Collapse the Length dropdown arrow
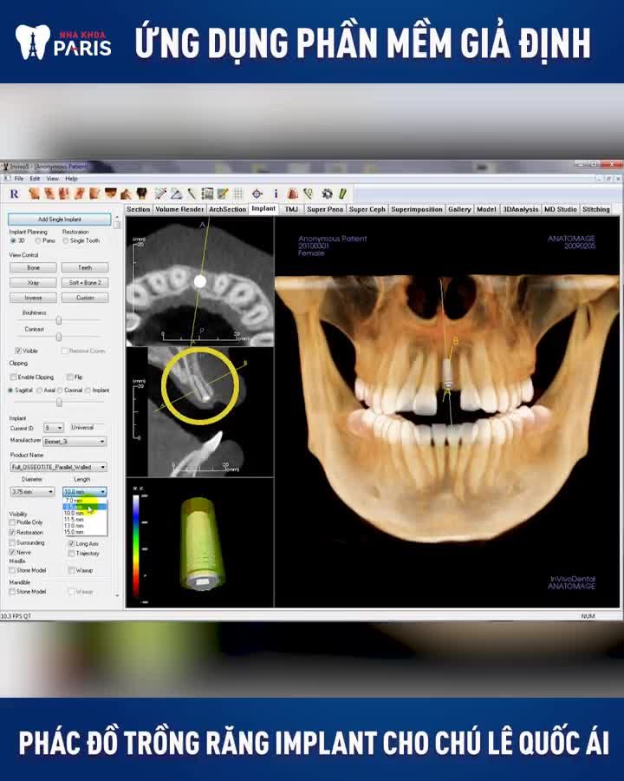 pos(102,492)
